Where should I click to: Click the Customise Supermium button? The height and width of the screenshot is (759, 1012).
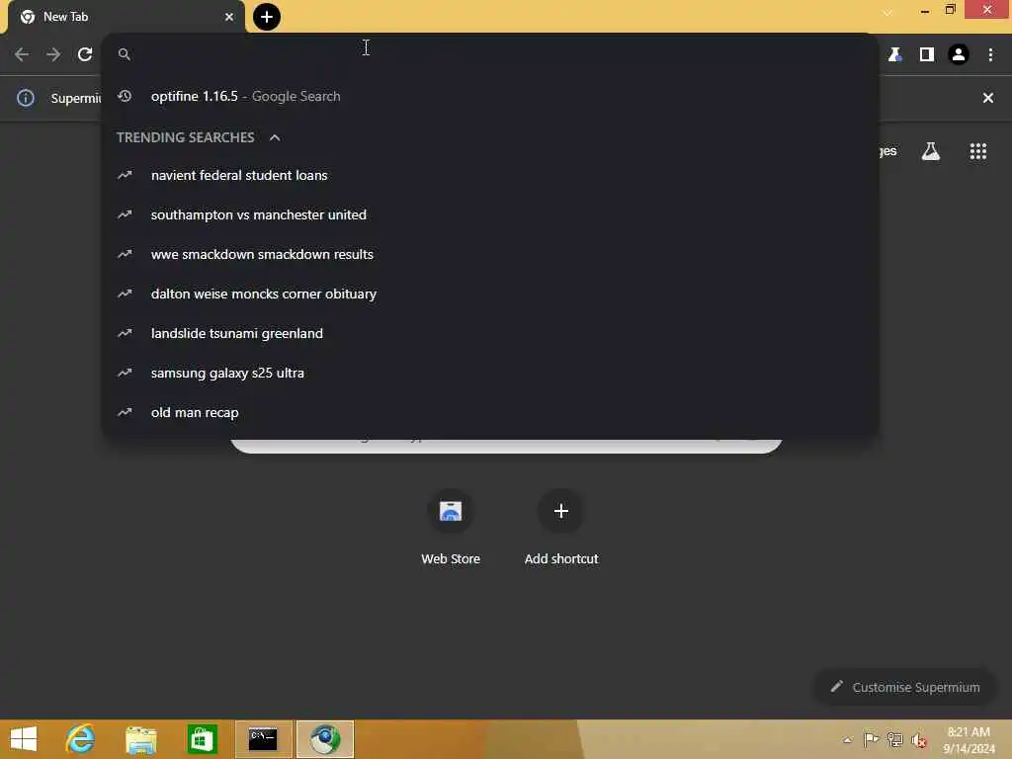tap(905, 688)
